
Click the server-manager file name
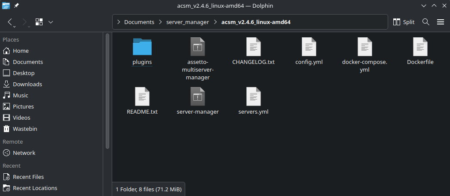click(x=197, y=112)
